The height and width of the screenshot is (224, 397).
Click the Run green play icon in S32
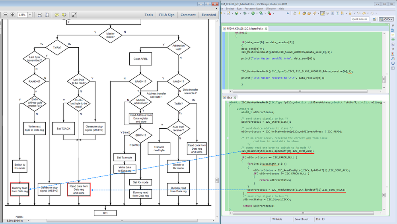click(253, 13)
